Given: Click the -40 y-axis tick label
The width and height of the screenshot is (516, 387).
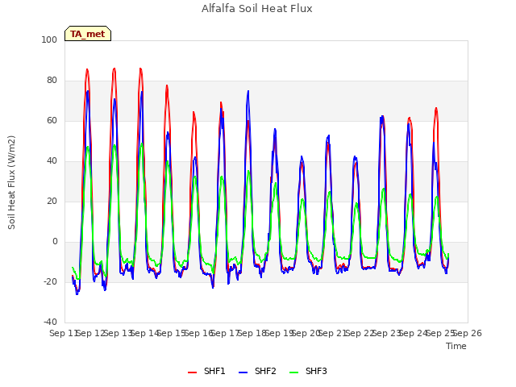Looking at the screenshot, I should click(50, 322).
